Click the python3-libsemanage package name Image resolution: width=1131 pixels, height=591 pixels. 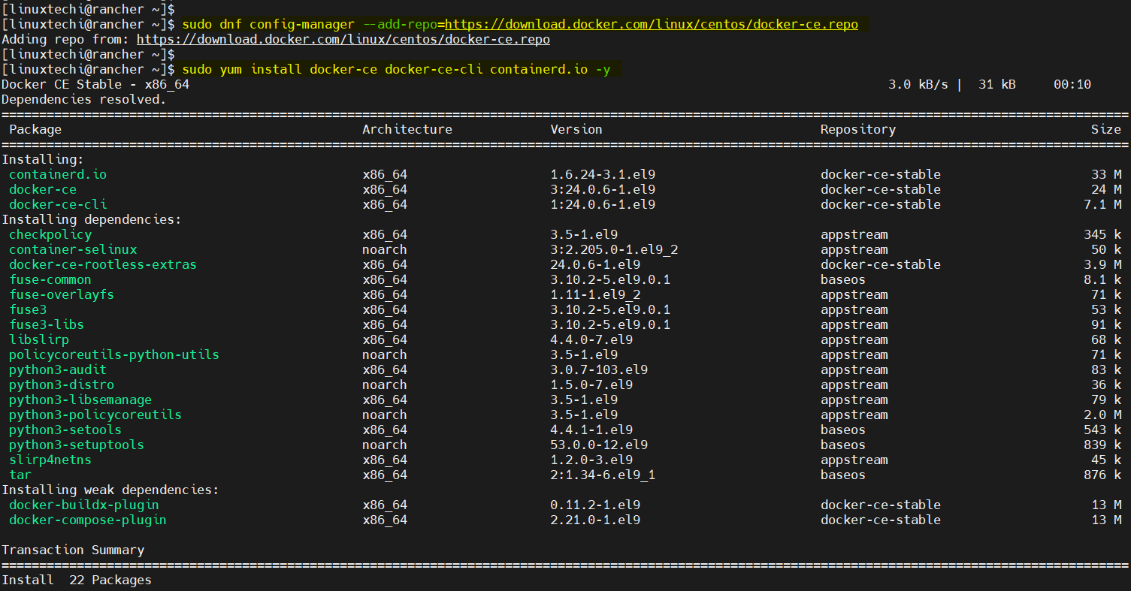(x=80, y=400)
